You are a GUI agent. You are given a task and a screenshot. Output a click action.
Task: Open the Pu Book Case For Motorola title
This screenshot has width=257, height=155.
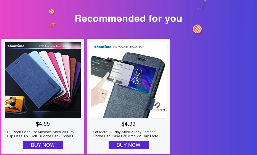click(43, 134)
